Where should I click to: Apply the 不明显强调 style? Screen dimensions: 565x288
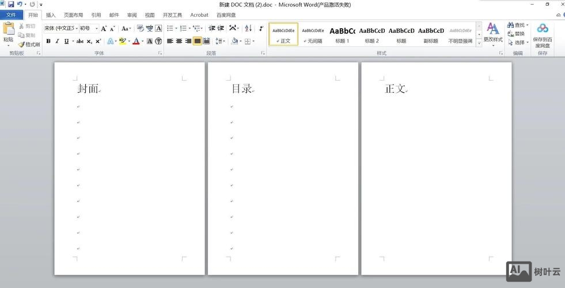461,35
